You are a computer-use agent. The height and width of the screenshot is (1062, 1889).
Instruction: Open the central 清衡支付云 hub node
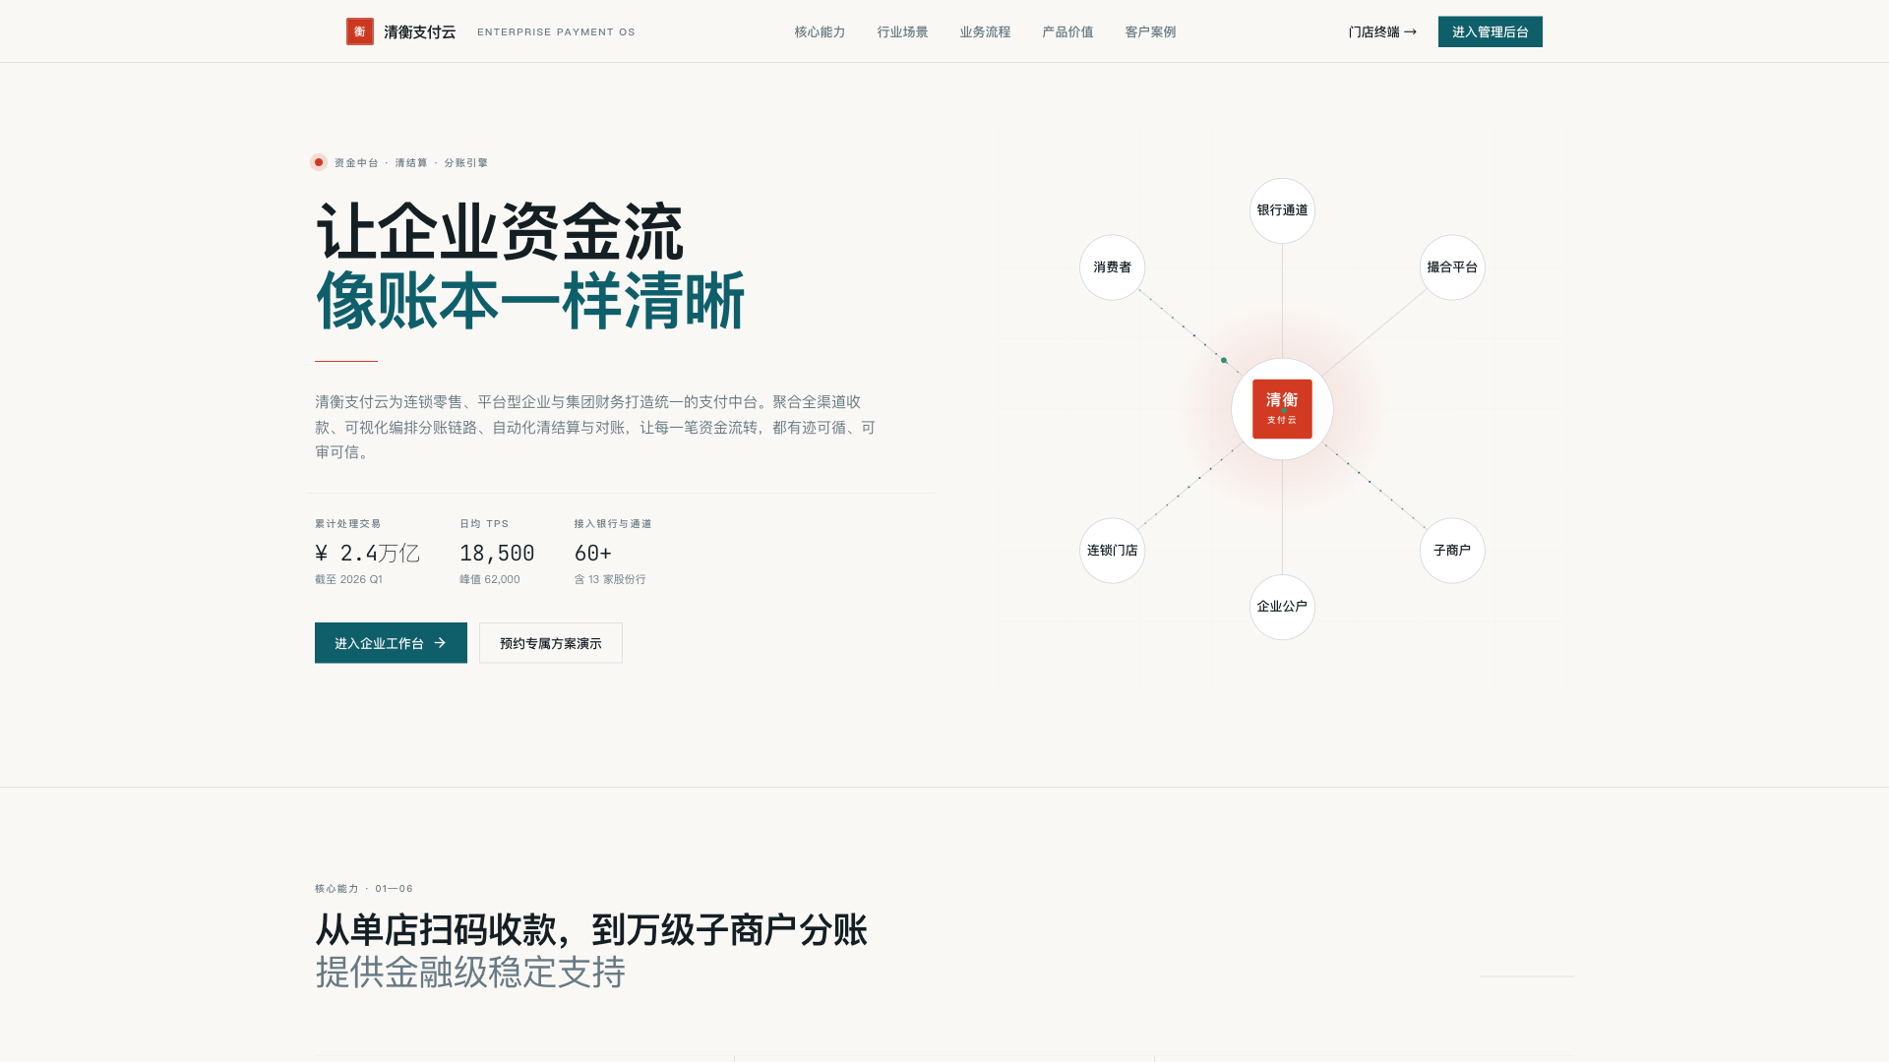coord(1282,409)
